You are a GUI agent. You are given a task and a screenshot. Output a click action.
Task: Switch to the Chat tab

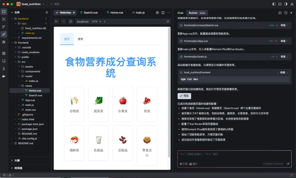click(x=180, y=13)
